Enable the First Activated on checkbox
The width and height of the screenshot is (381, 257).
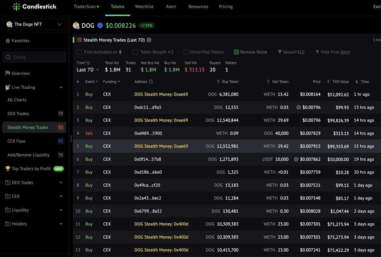[x=79, y=52]
